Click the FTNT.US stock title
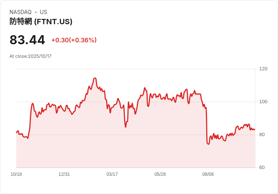The height and width of the screenshot is (194, 278). click(x=41, y=22)
